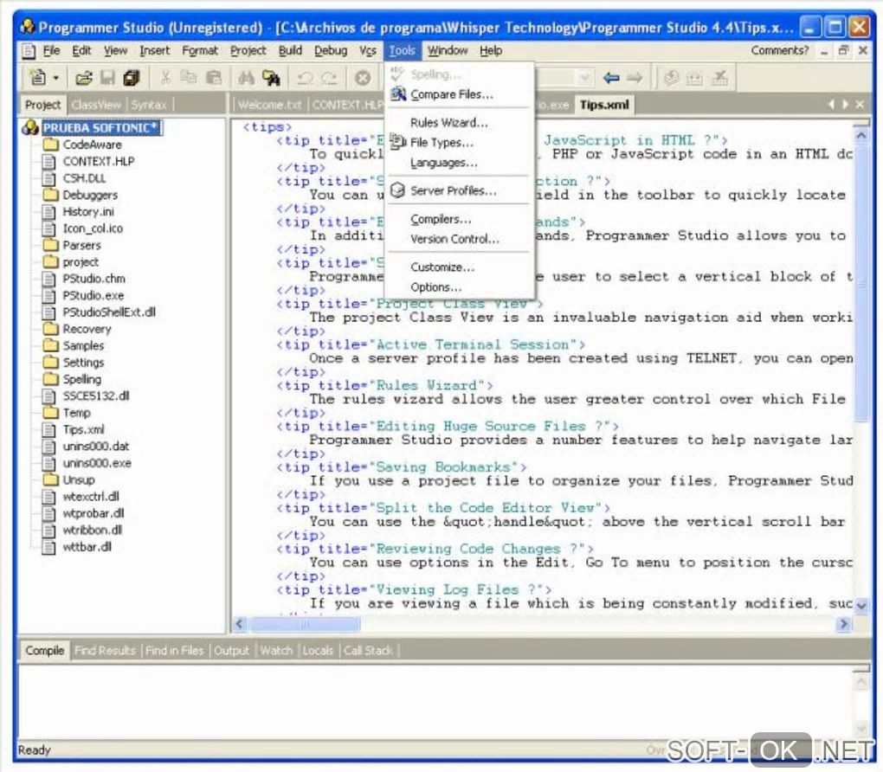Click the blue back navigation arrow

611,79
